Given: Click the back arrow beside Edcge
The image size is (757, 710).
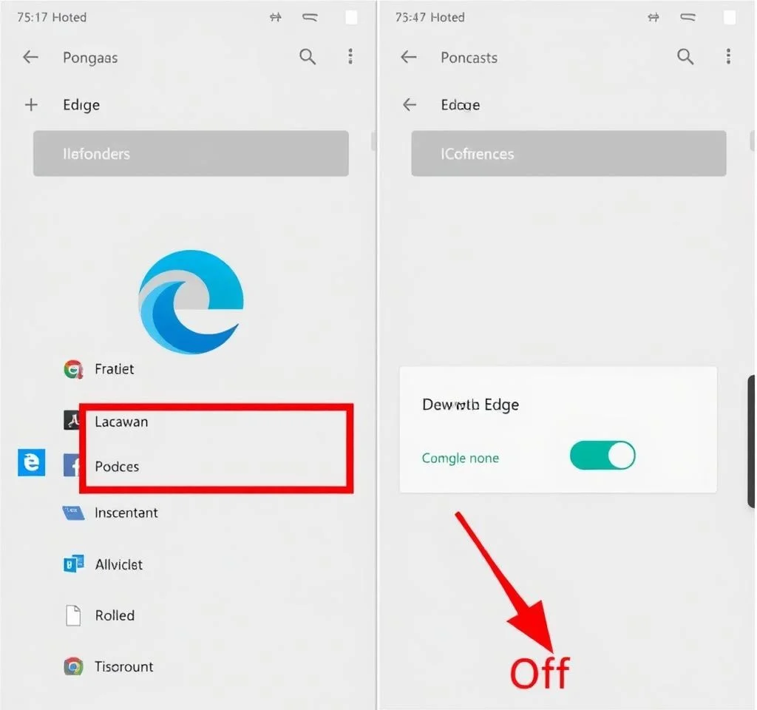Looking at the screenshot, I should point(410,104).
